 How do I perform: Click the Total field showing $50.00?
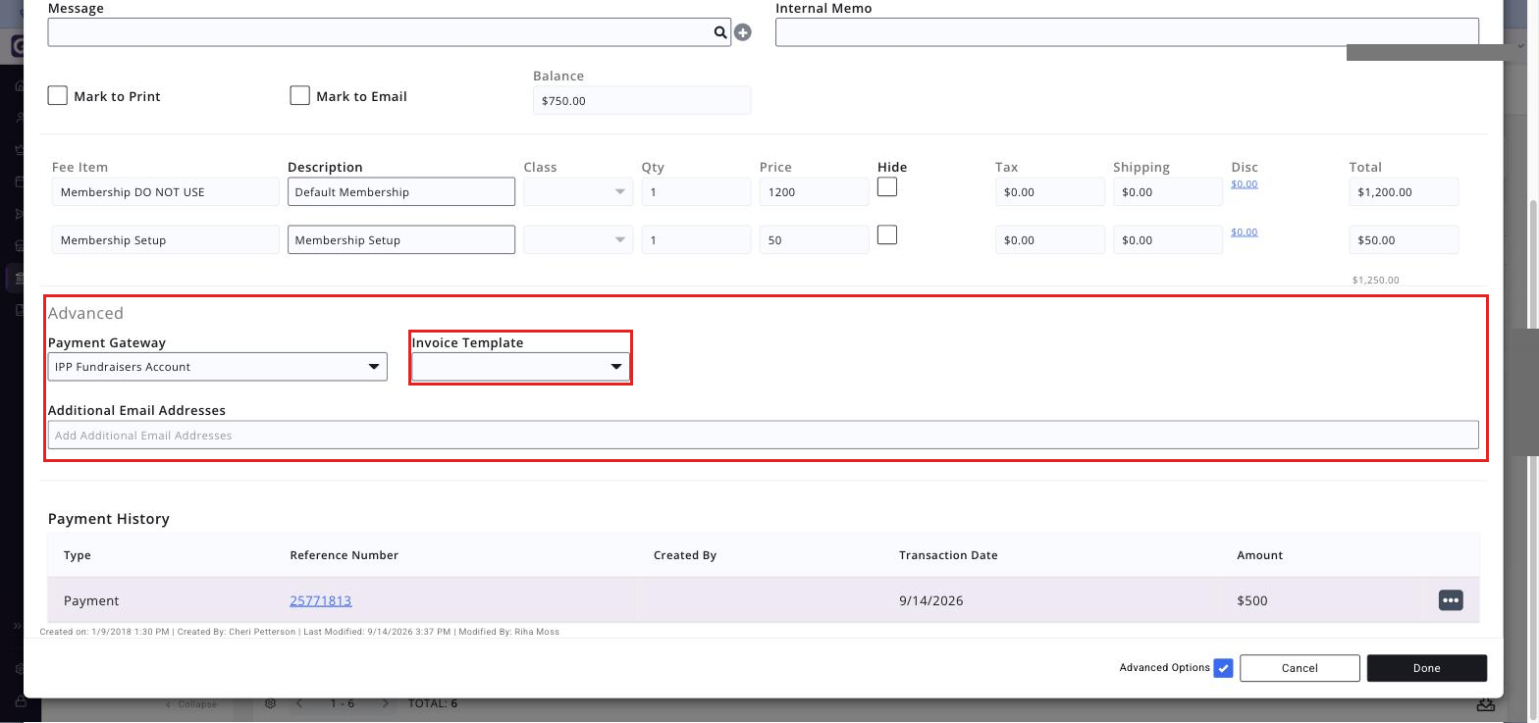[1404, 239]
